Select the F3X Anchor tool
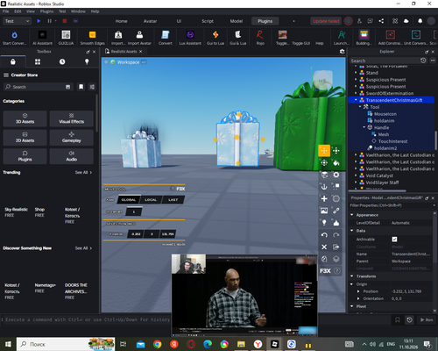 324,187
